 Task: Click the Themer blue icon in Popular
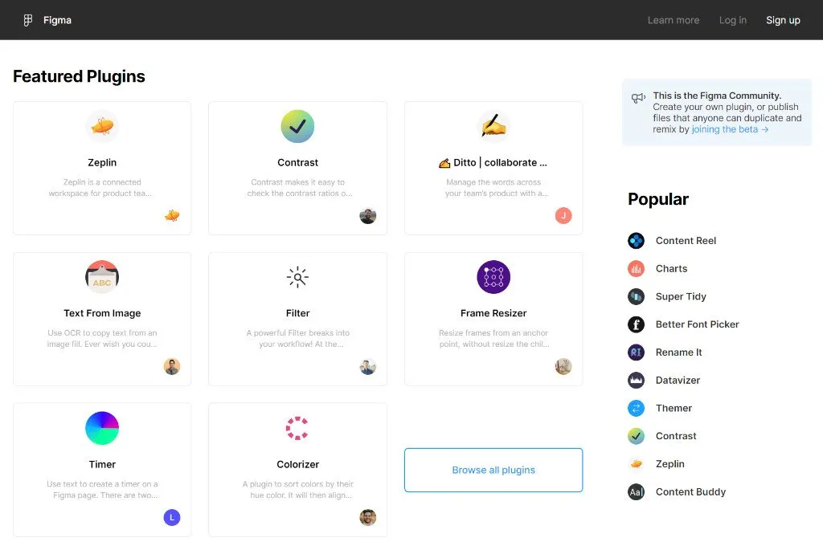[x=637, y=408]
